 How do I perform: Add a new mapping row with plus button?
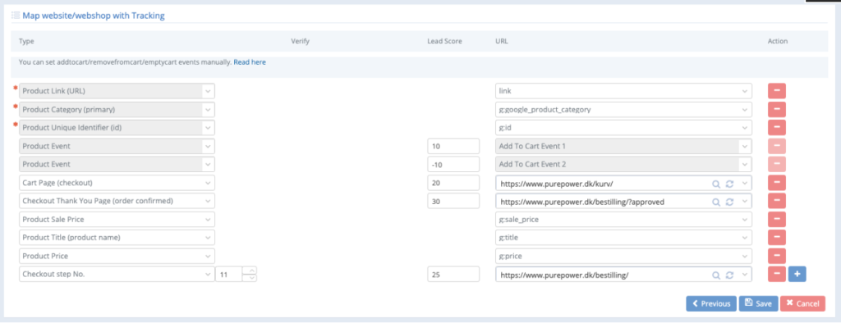(x=797, y=275)
